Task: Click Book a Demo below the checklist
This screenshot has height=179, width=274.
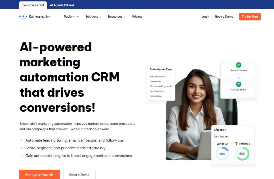Action: 79,174
